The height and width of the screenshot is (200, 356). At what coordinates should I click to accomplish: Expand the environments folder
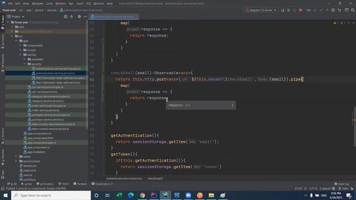16,161
